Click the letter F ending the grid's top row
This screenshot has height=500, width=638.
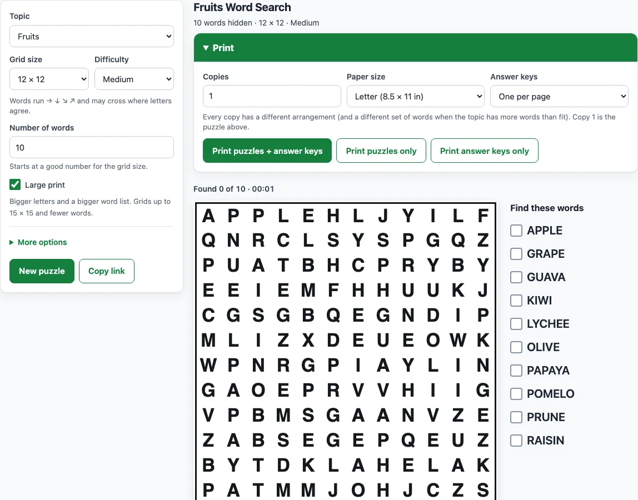483,216
